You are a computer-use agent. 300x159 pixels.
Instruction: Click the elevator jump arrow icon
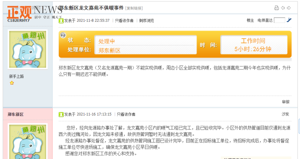[x=289, y=20]
